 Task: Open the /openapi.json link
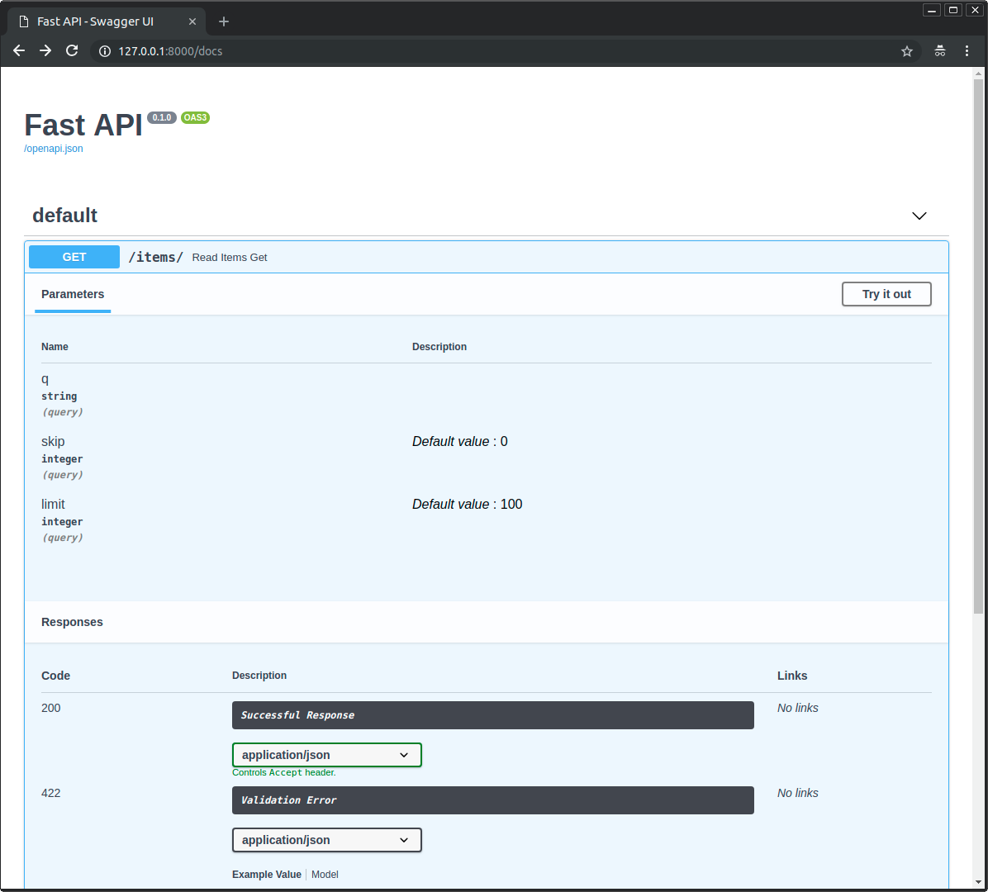coord(54,149)
